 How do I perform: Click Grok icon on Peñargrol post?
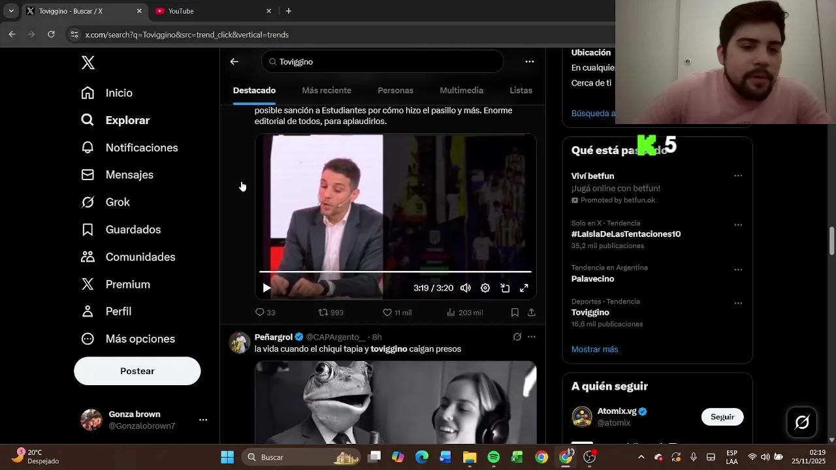(x=517, y=337)
